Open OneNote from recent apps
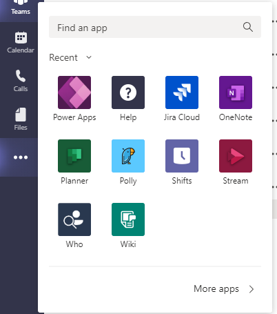The width and height of the screenshot is (277, 314). [236, 92]
